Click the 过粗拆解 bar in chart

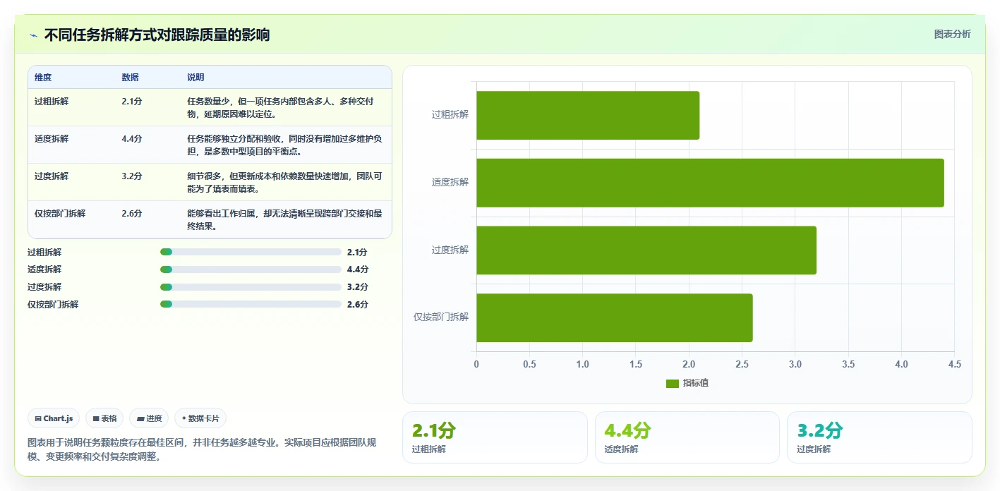(588, 115)
